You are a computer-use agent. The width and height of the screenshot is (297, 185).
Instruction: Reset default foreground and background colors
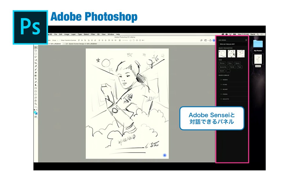click(x=34, y=110)
